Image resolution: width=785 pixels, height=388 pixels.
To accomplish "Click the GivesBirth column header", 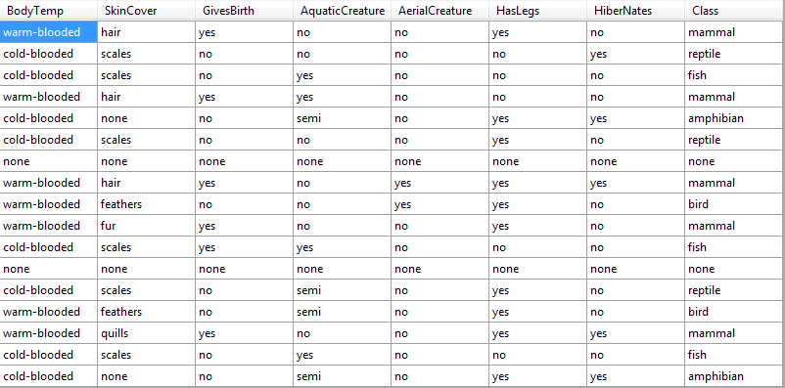I will (x=245, y=11).
